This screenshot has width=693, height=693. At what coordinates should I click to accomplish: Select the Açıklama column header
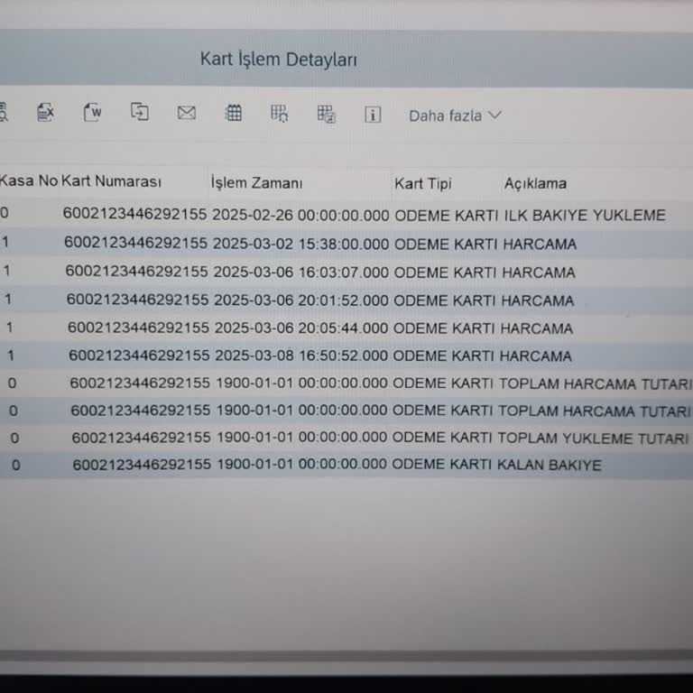535,183
